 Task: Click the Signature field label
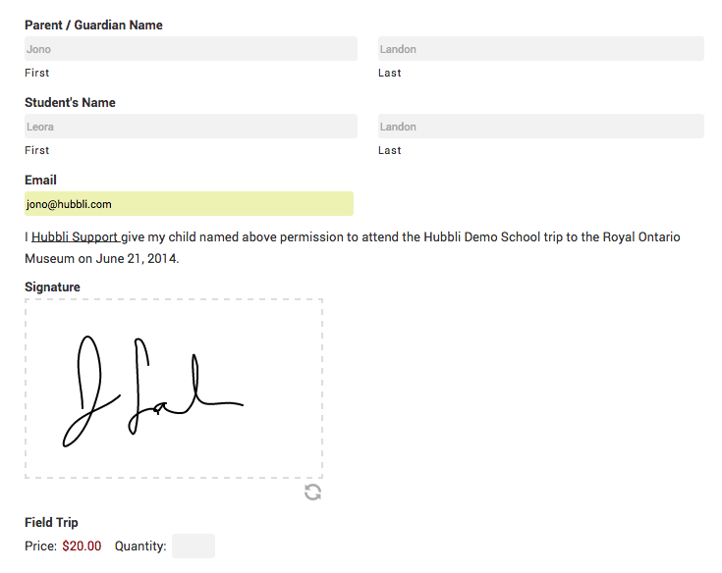52,286
